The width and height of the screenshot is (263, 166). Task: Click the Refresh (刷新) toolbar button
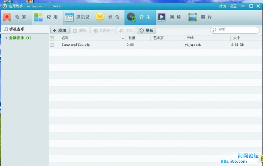146,30
